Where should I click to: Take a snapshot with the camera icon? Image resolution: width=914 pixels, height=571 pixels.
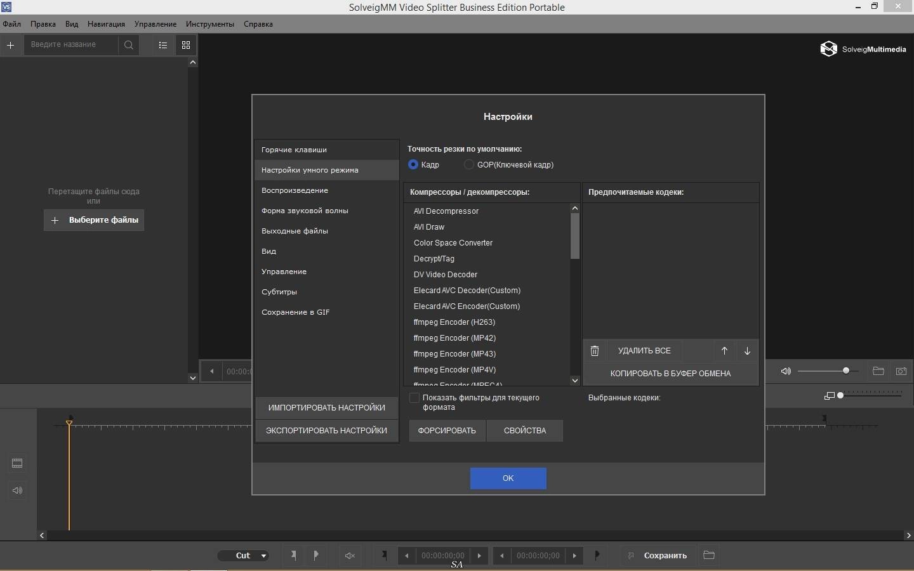901,371
